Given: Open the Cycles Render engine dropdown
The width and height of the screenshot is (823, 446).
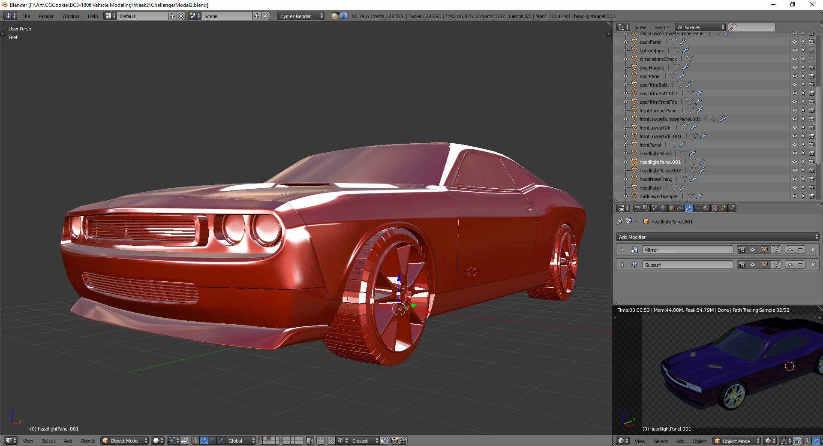Looking at the screenshot, I should [301, 16].
